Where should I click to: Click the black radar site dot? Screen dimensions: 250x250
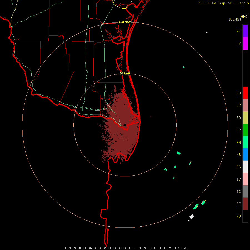125,125
